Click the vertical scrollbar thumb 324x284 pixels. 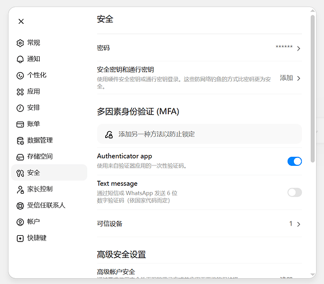pos(313,89)
